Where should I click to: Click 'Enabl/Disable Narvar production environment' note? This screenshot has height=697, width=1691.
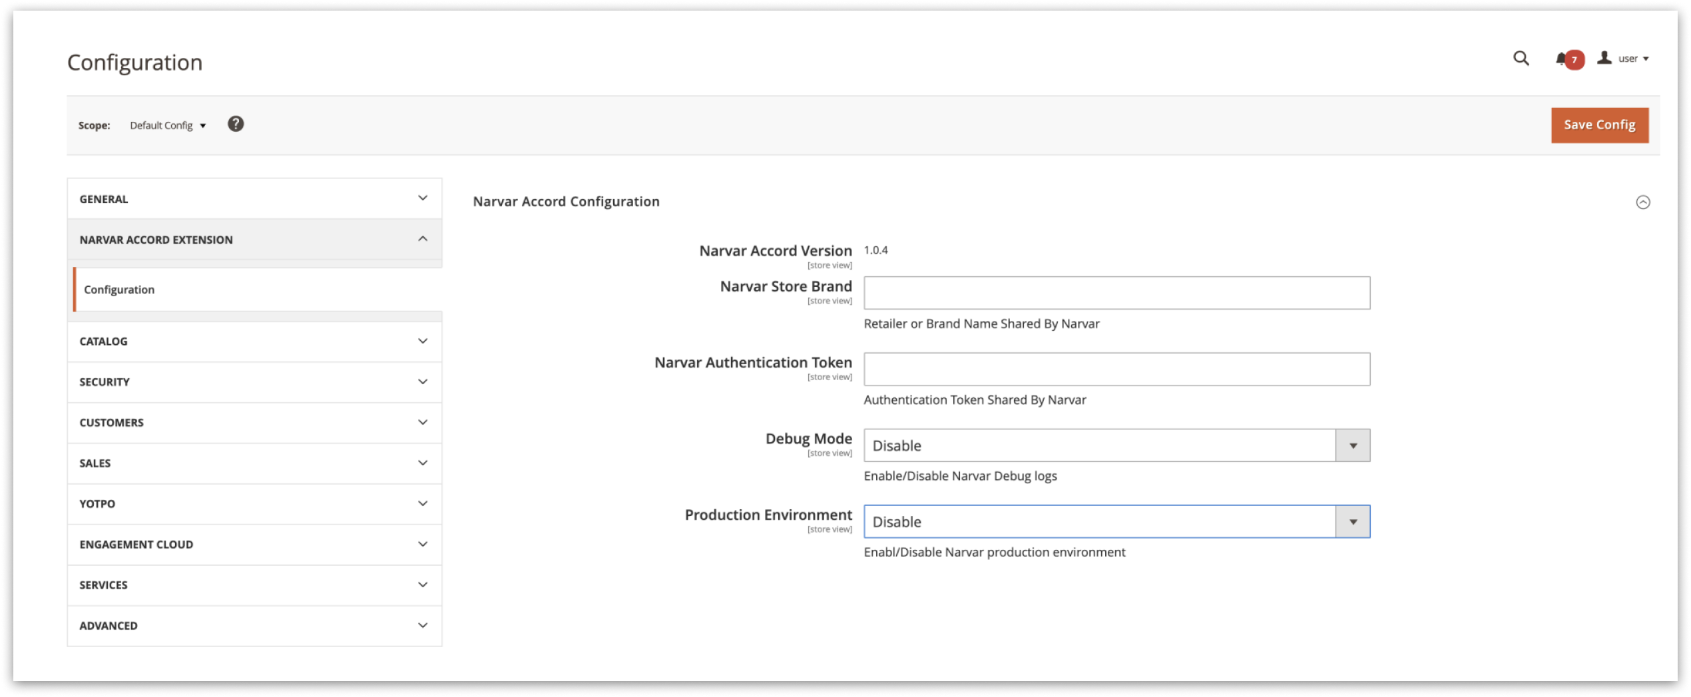click(995, 553)
